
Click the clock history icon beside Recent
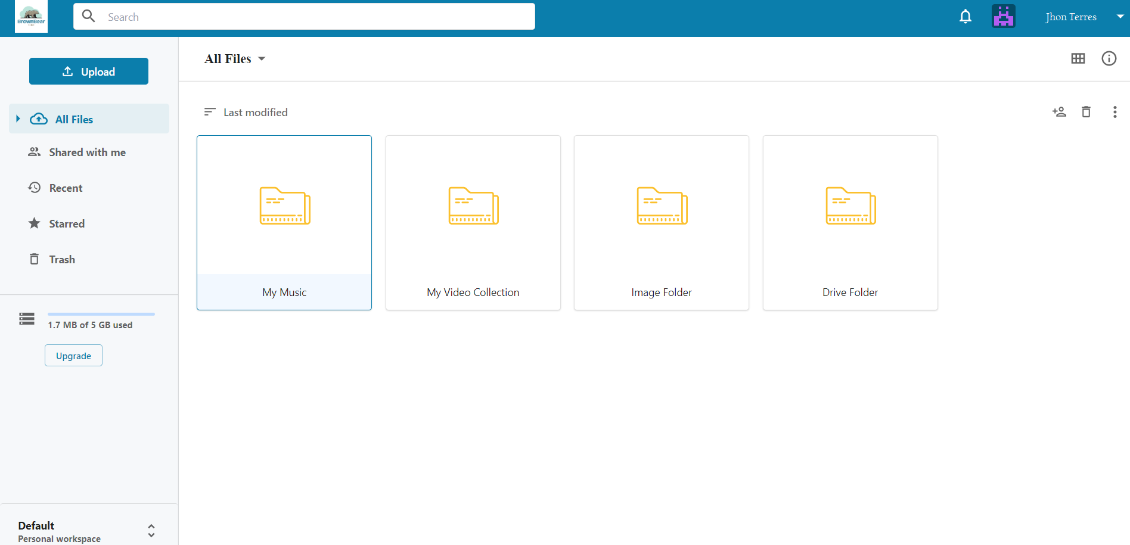[x=35, y=188]
